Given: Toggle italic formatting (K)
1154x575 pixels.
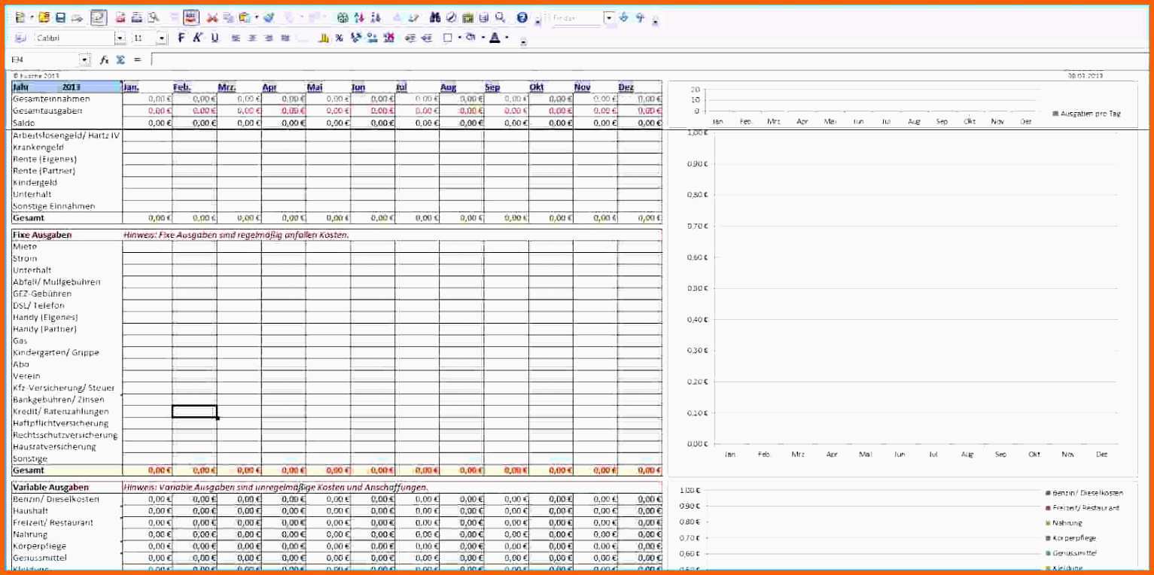Looking at the screenshot, I should click(x=197, y=38).
